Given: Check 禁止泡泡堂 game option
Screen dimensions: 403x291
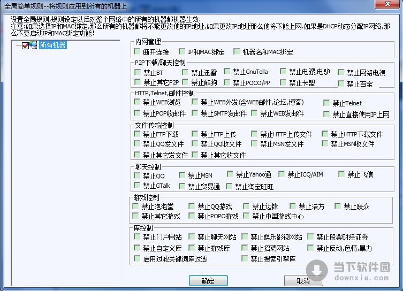Looking at the screenshot, I should [x=135, y=206].
